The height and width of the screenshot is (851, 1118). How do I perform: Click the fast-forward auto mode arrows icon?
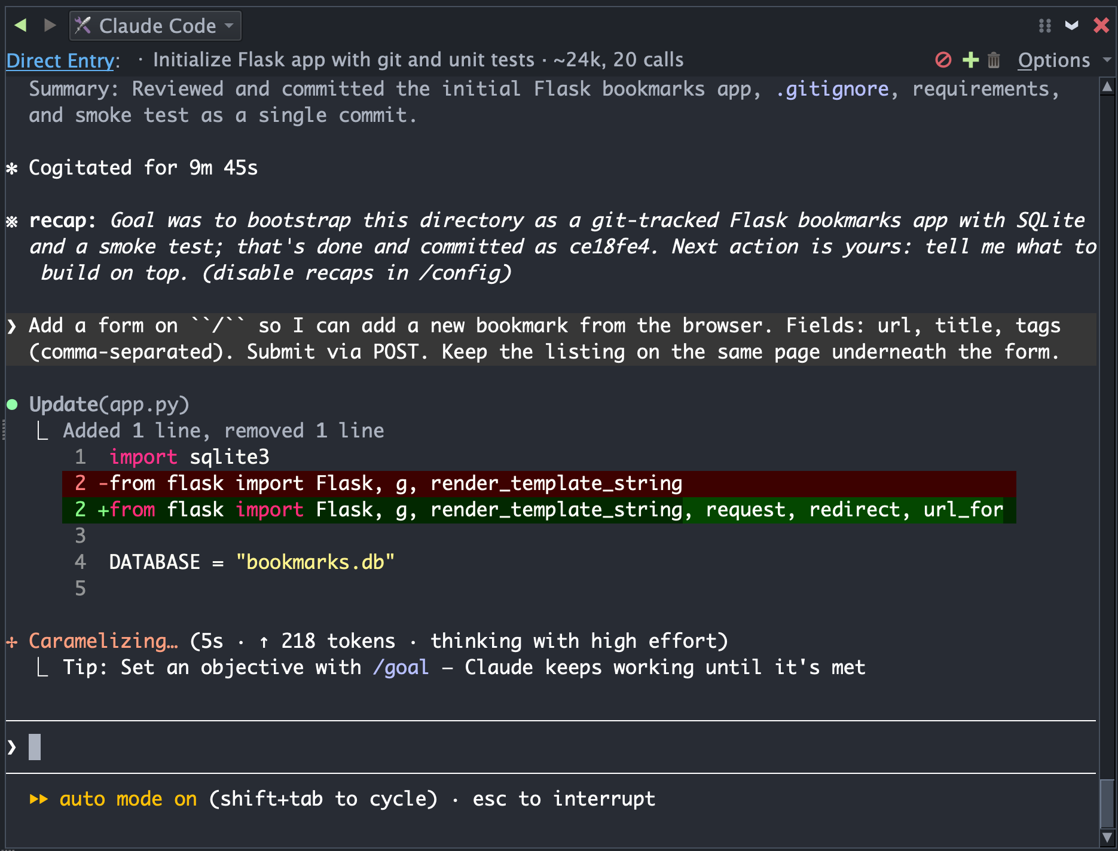click(38, 799)
